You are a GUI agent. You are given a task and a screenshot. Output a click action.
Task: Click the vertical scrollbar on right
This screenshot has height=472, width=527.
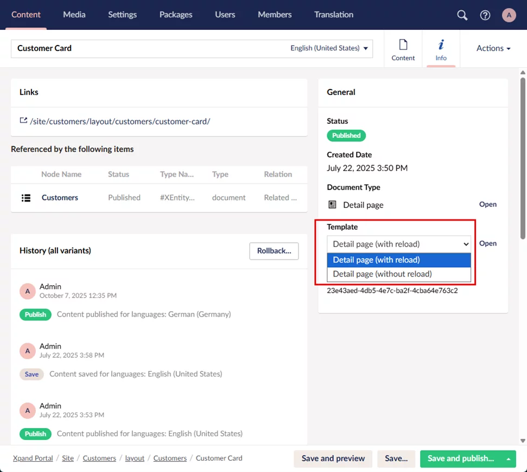523,158
